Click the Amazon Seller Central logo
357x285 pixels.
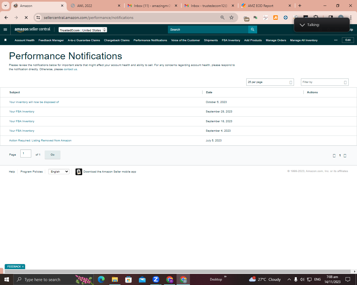pyautogui.click(x=32, y=29)
